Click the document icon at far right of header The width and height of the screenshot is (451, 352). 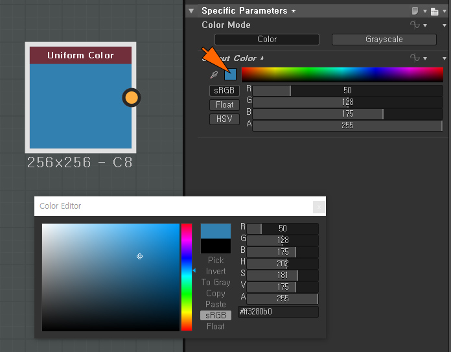point(434,11)
